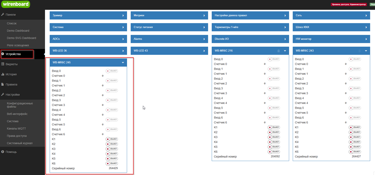This screenshot has width=375, height=175.
Task: Toggle K6 relay on WB-MR6C 243
Action: 355,152
